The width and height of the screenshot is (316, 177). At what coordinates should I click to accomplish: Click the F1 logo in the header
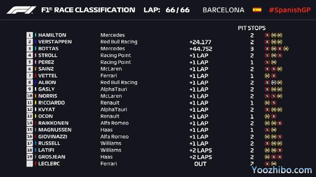pos(22,10)
